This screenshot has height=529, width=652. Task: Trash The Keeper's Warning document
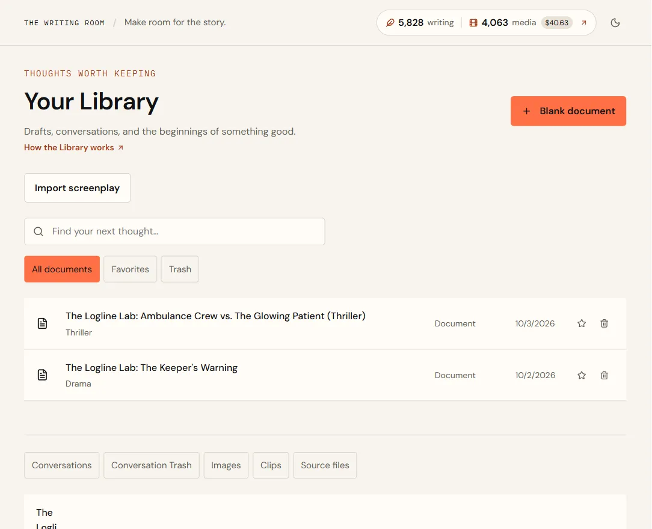(604, 375)
